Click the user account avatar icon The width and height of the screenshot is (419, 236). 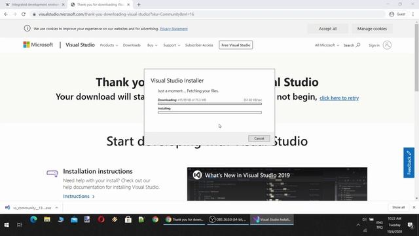tap(387, 45)
